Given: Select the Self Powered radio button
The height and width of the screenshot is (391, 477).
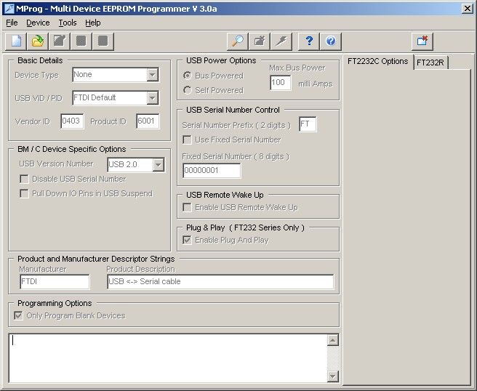Looking at the screenshot, I should pyautogui.click(x=188, y=90).
